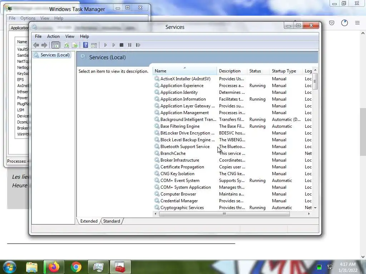Select the LSM entry in Task Manager list
The width and height of the screenshot is (366, 274).
pyautogui.click(x=20, y=110)
